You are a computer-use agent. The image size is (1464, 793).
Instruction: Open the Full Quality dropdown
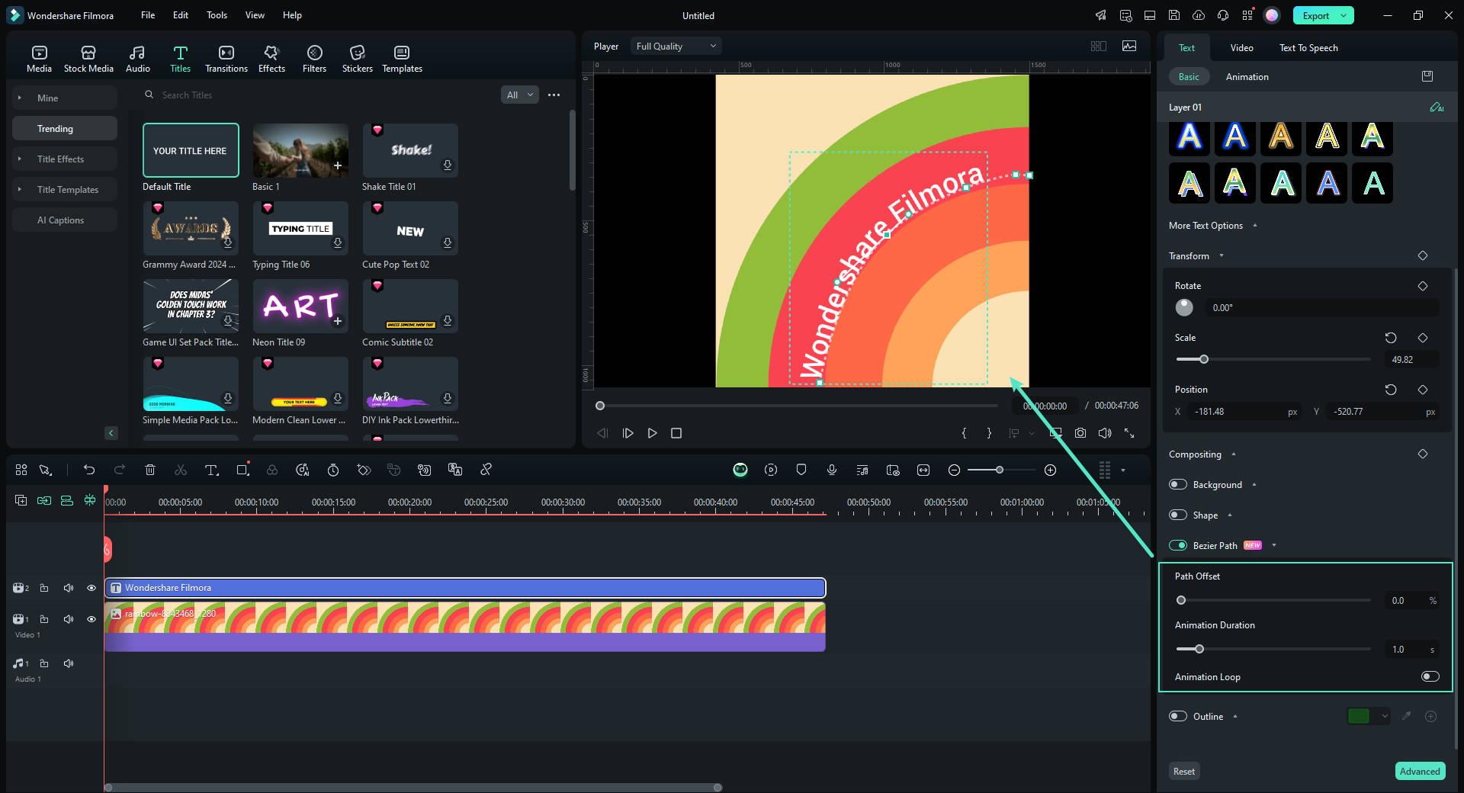click(676, 47)
